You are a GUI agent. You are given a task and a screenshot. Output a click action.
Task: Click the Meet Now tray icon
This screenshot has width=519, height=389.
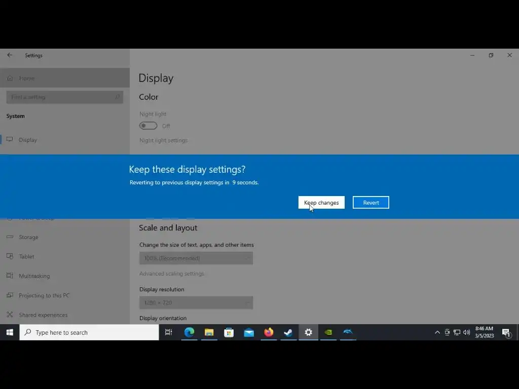pyautogui.click(x=447, y=332)
